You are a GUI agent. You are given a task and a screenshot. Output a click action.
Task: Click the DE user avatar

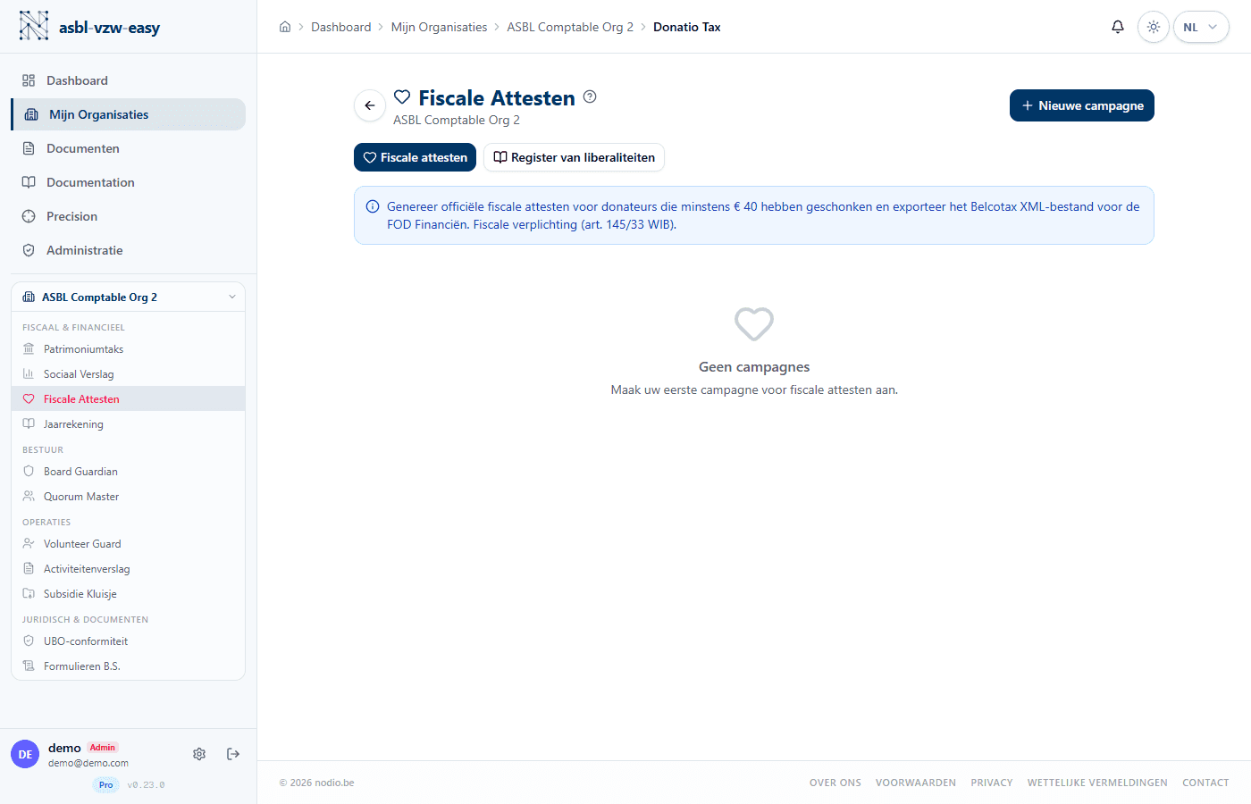pyautogui.click(x=25, y=754)
